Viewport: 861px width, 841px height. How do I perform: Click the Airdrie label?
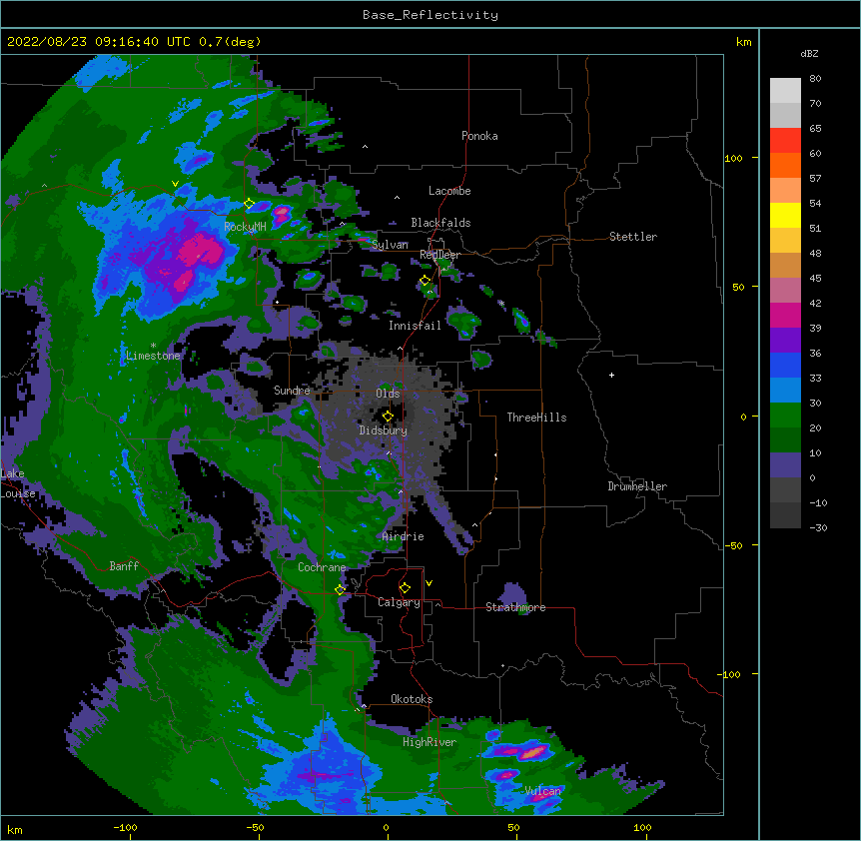pyautogui.click(x=403, y=536)
